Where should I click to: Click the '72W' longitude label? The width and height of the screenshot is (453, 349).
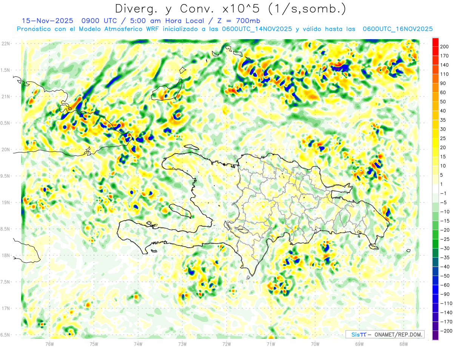(226, 343)
